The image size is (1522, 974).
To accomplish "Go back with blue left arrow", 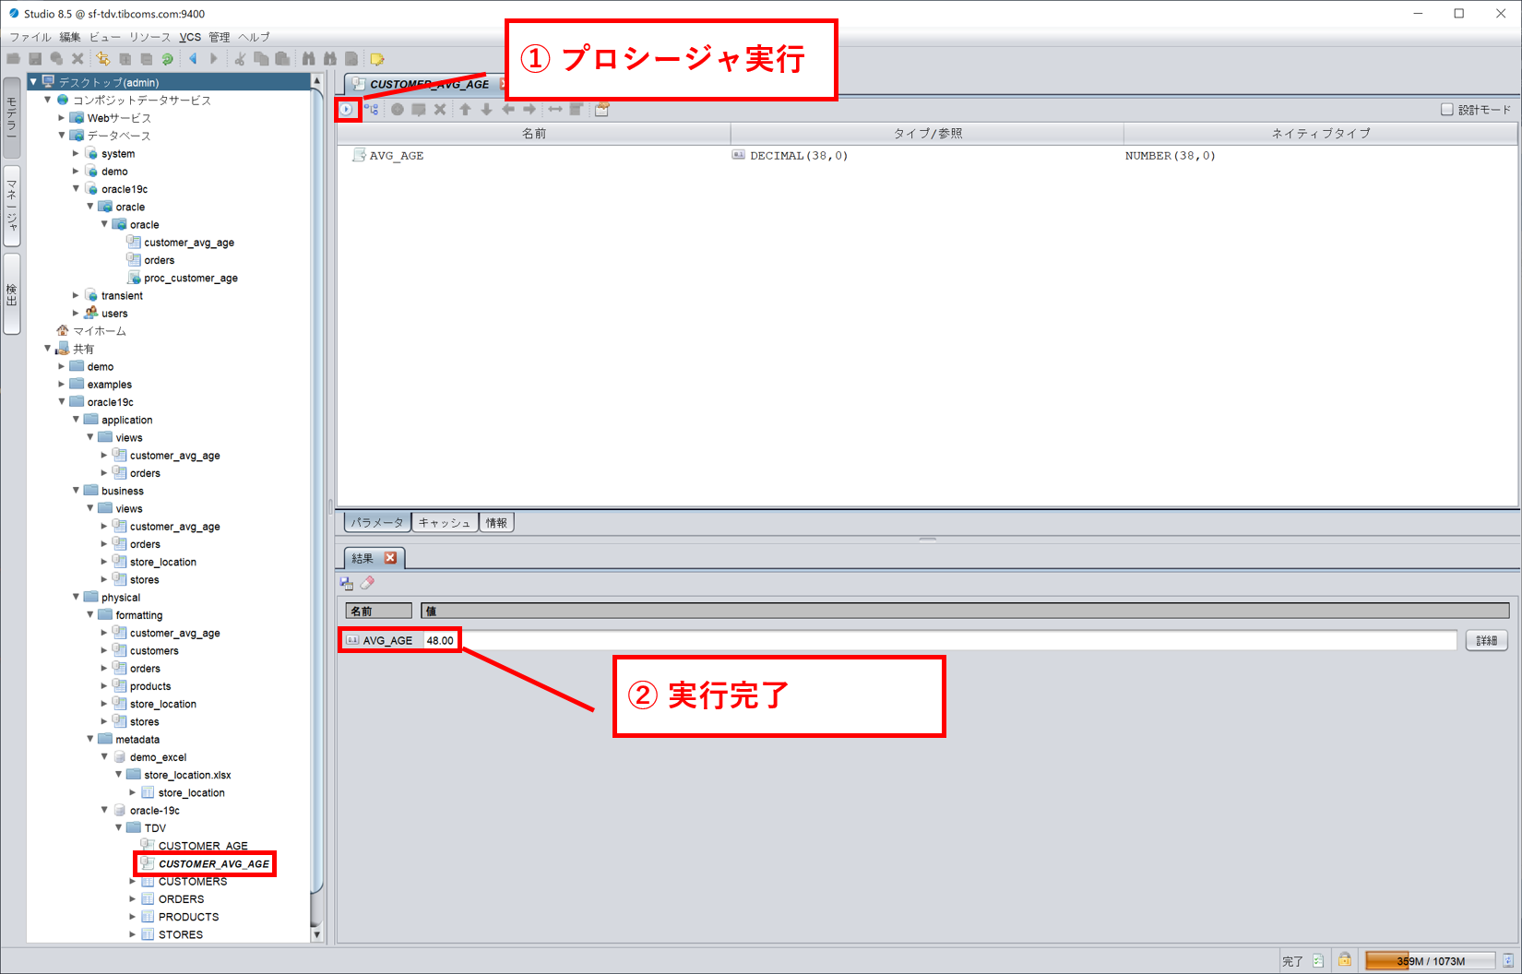I will pyautogui.click(x=193, y=59).
